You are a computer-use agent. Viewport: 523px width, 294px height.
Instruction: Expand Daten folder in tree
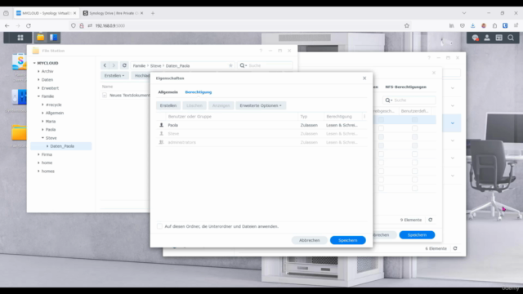(38, 80)
